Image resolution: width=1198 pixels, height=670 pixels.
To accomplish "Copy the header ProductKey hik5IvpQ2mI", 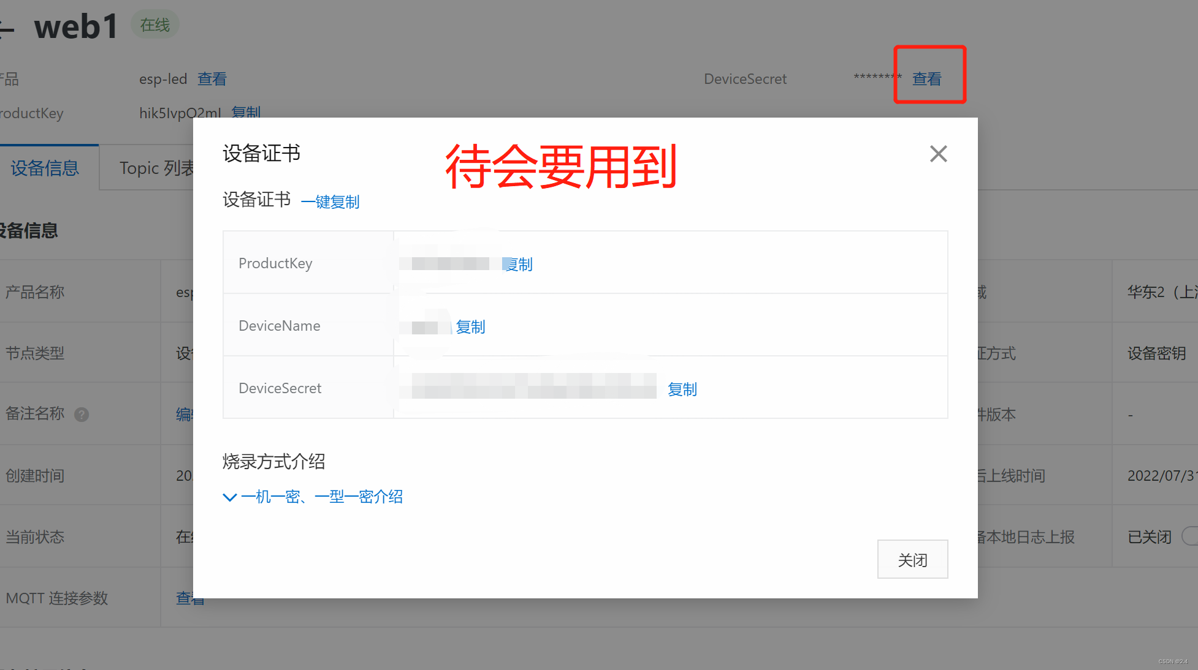I will [246, 113].
